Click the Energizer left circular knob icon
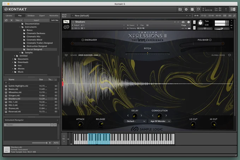 click(x=72, y=44)
